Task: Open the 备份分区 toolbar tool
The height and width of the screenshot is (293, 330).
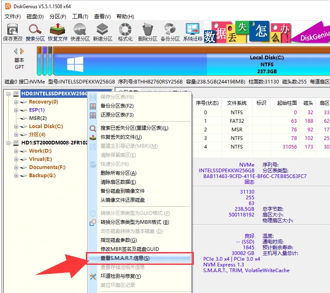Action: (170, 32)
